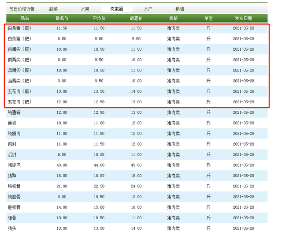Screen dimensions: 282x236
Task: Click highest price 16.00 for 腔排骨
Action: pos(136,207)
